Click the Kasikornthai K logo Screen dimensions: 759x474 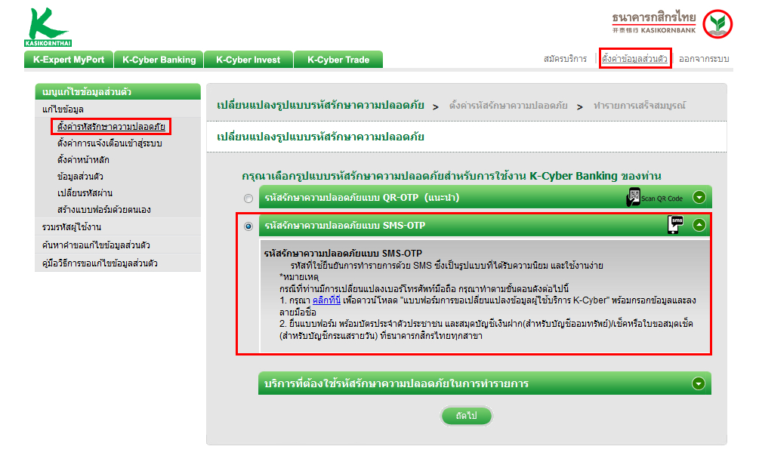tap(48, 27)
